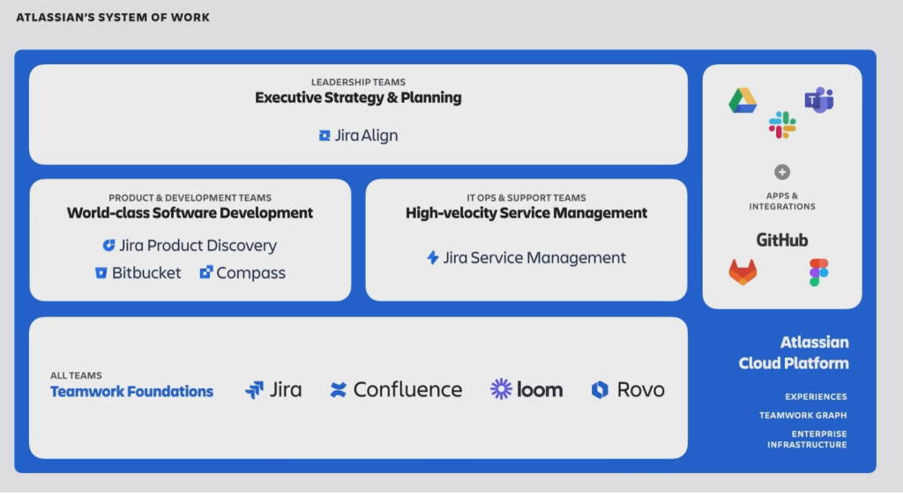
Task: Click the plus icon above Apps & Integrations
Action: (781, 173)
